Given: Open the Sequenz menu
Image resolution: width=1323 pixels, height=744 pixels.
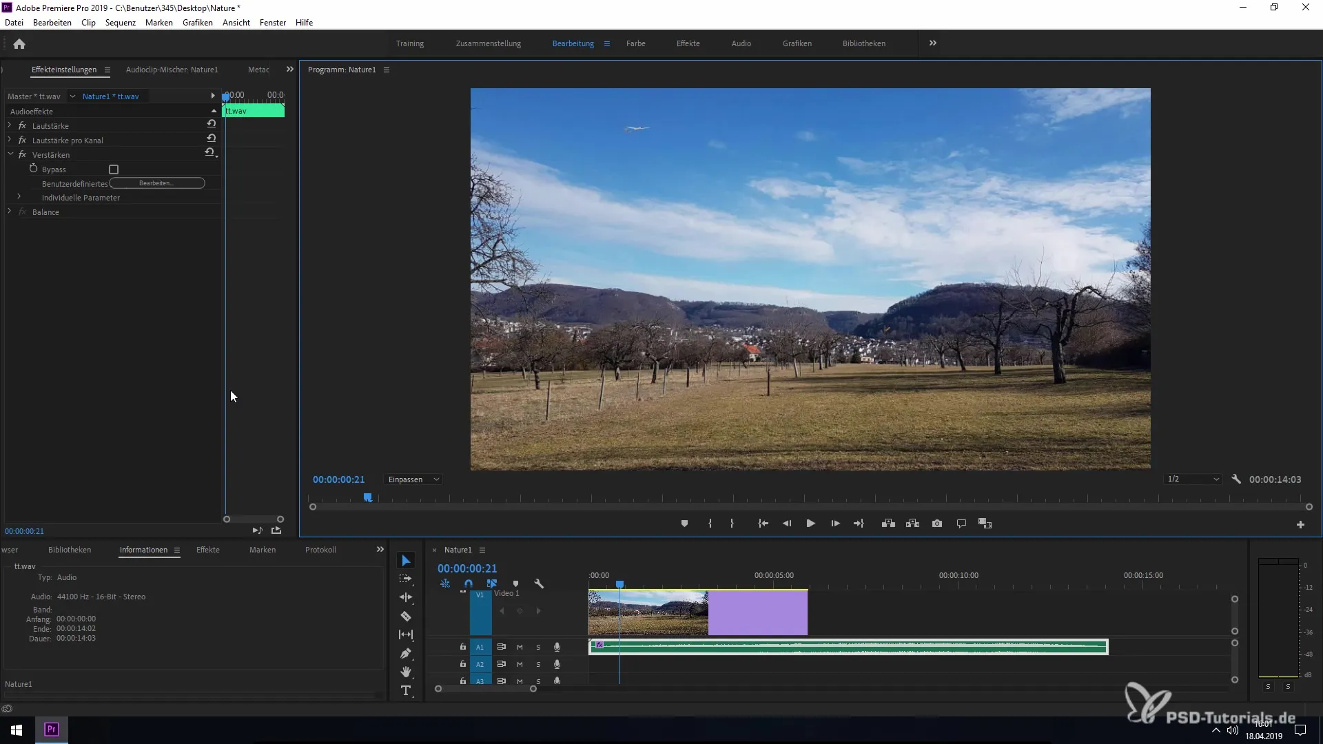Looking at the screenshot, I should (x=121, y=23).
